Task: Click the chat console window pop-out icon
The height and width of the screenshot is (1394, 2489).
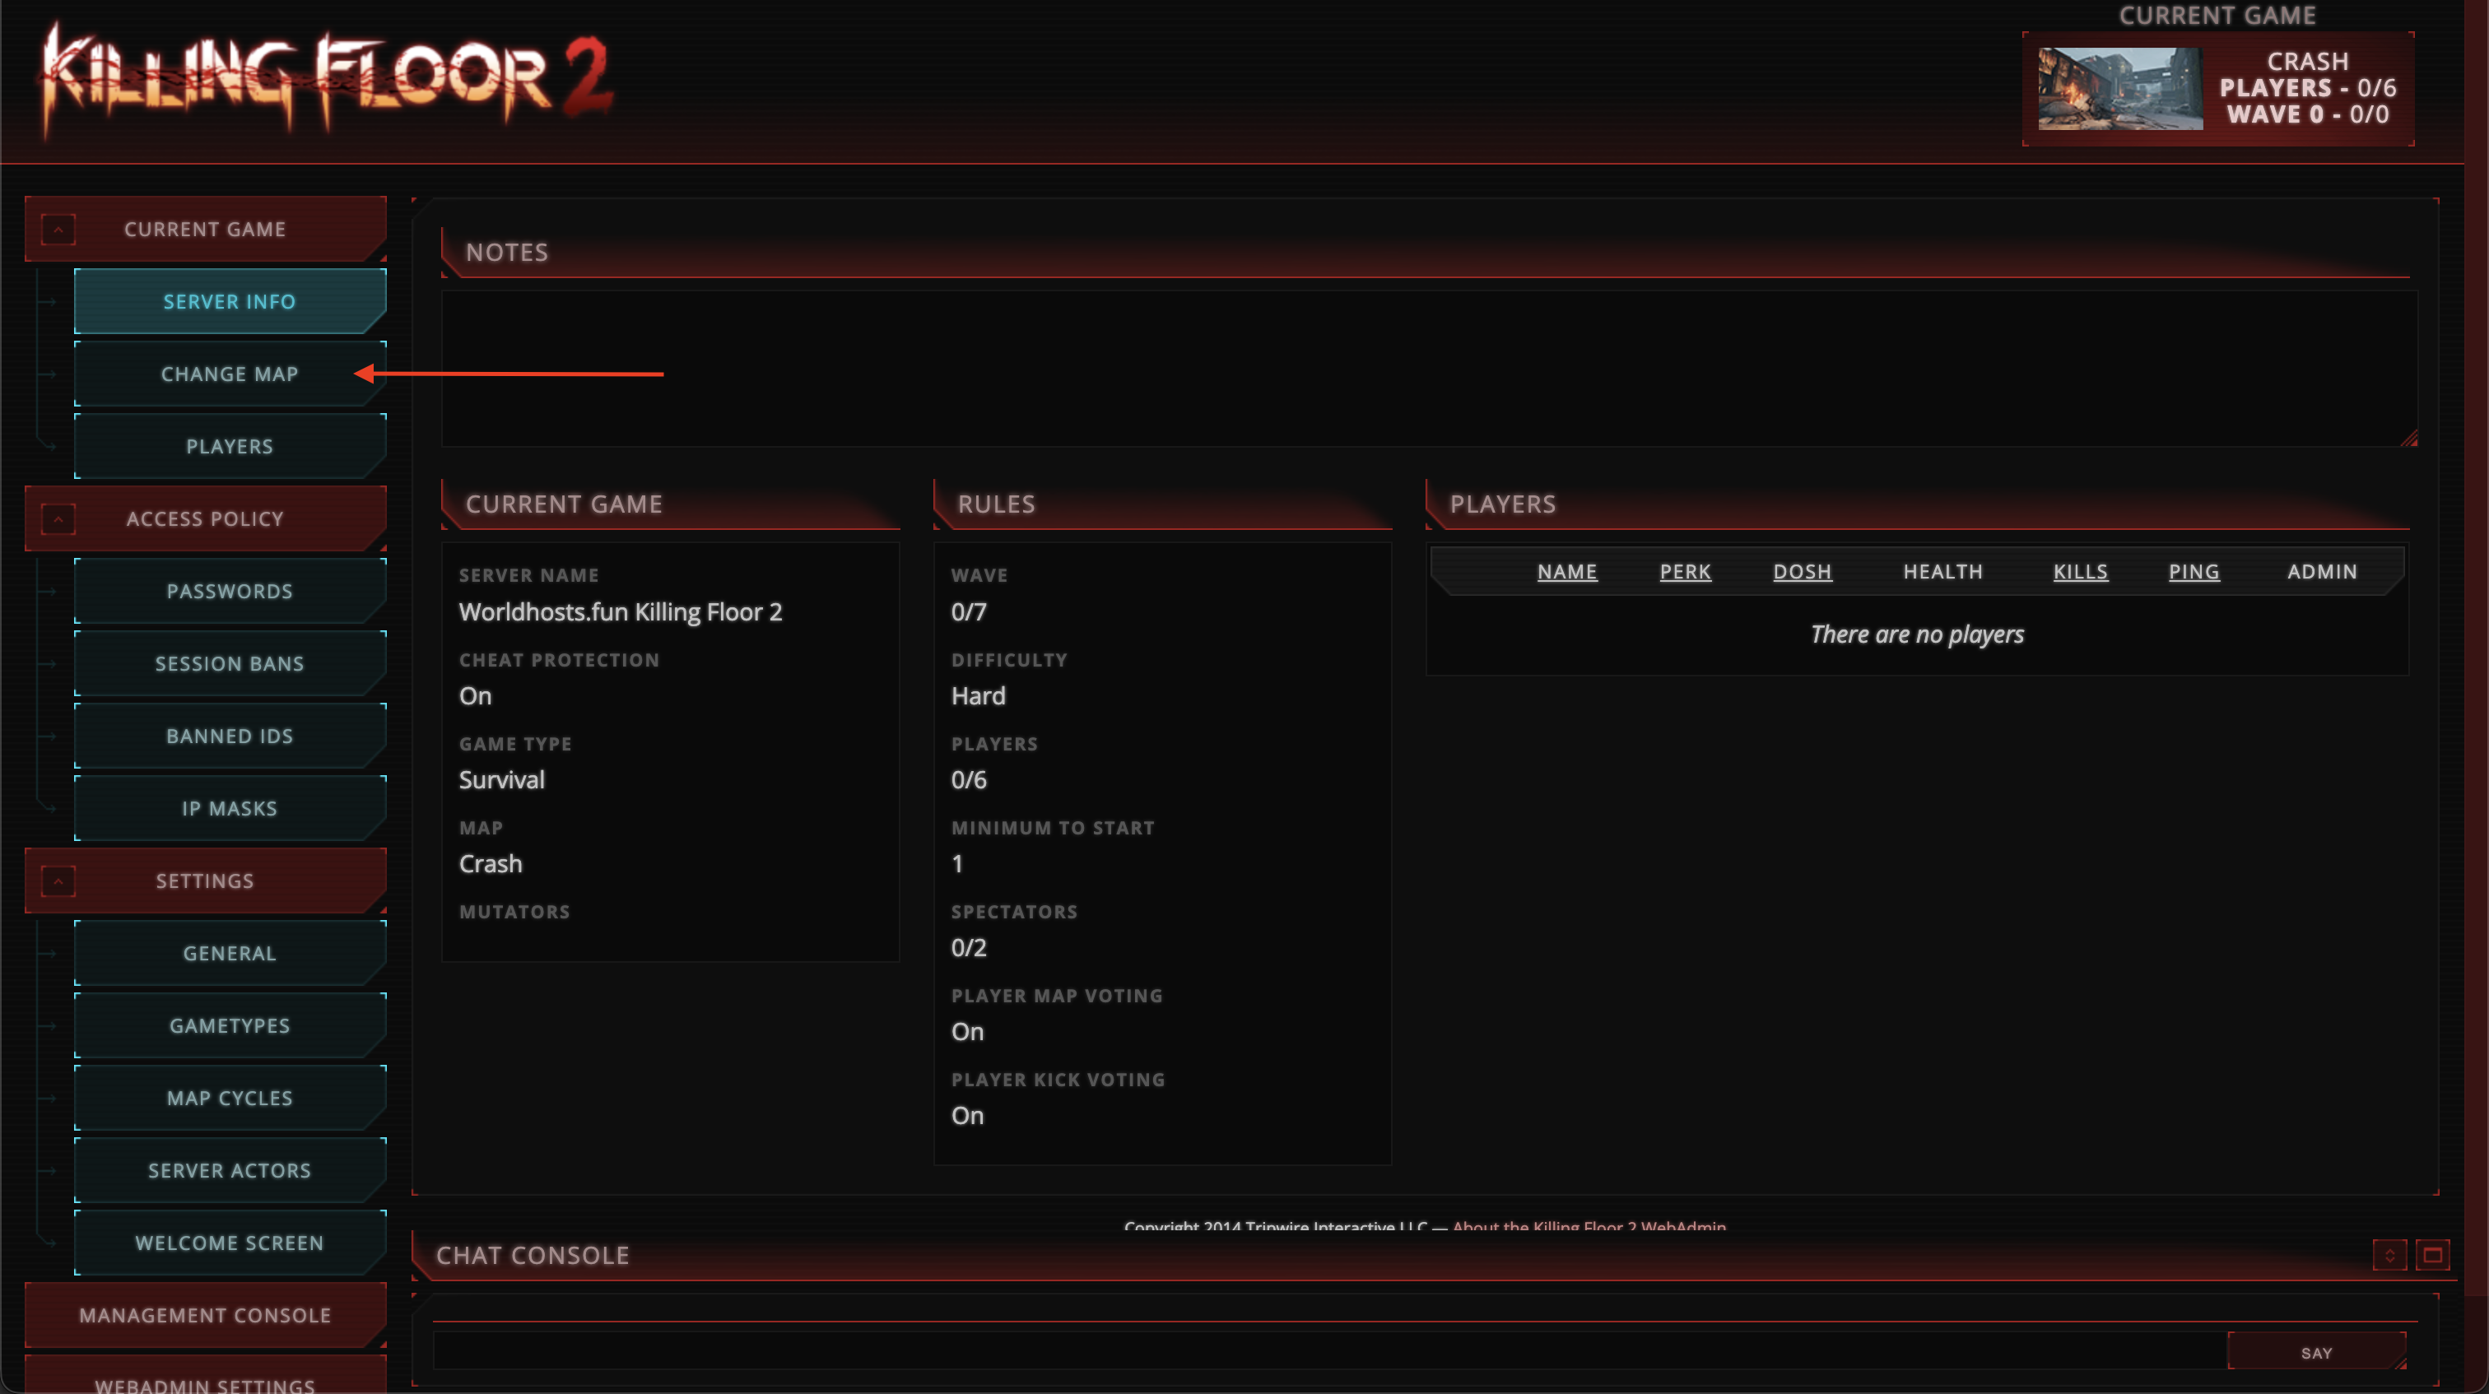Action: pos(2432,1255)
